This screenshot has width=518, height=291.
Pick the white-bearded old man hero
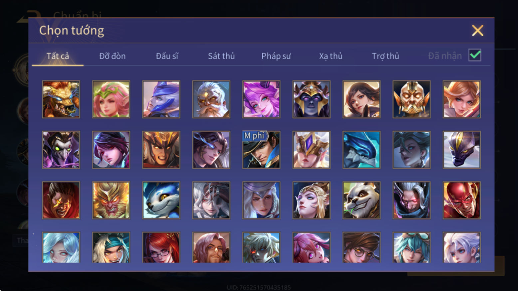pos(211,99)
